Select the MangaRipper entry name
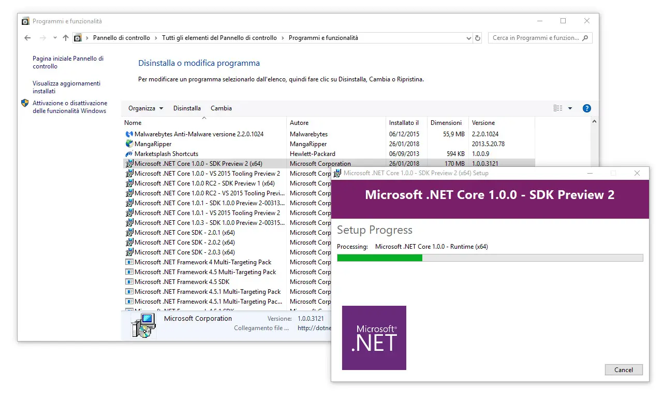663x398 pixels. [x=153, y=144]
